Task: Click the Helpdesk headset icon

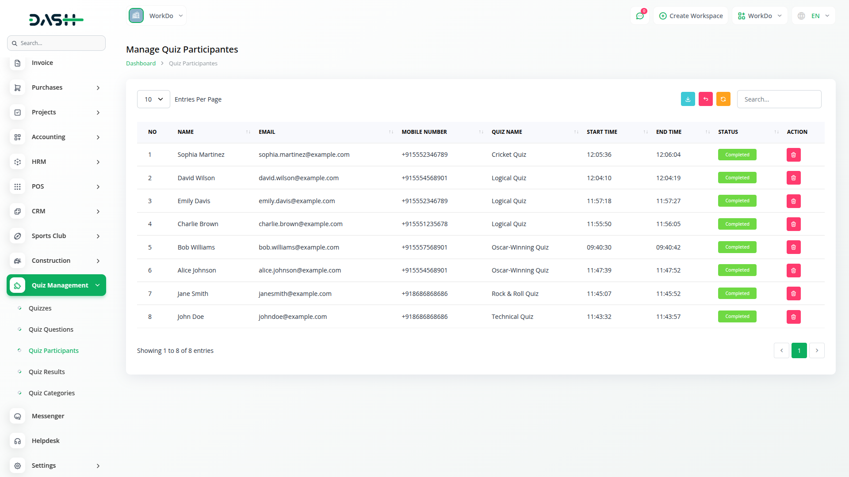Action: [x=17, y=441]
